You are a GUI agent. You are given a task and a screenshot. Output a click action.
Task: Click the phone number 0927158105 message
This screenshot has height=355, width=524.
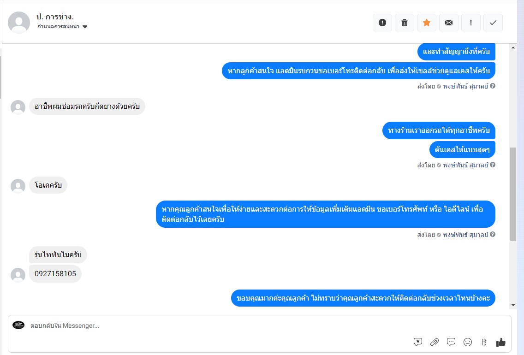(55, 274)
